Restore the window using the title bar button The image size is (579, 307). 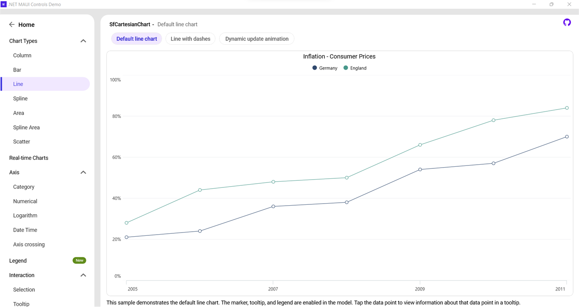[x=551, y=5]
